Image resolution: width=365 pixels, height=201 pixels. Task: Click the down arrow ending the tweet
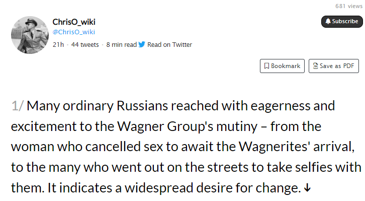tap(307, 187)
